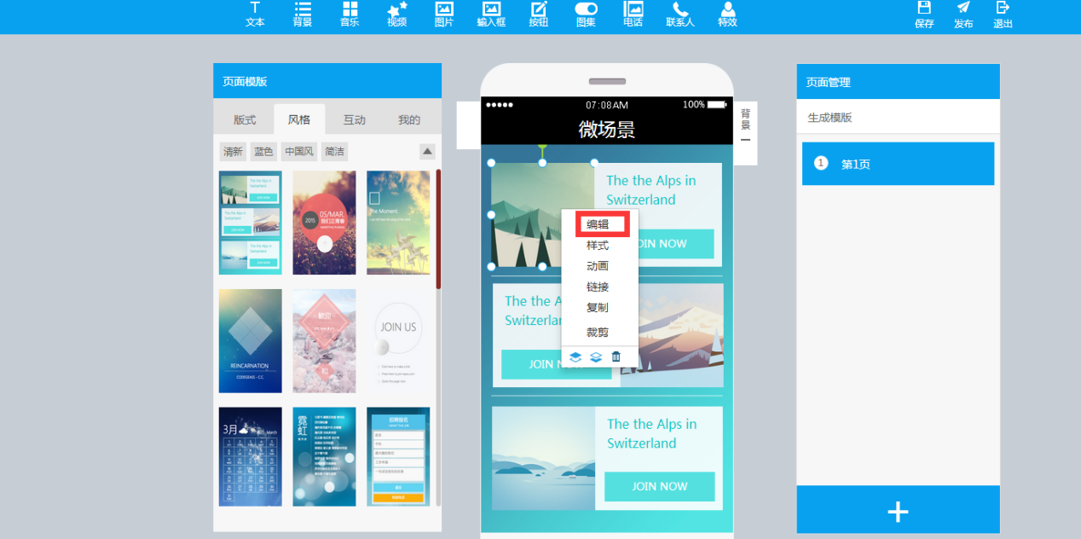This screenshot has height=539, width=1081.
Task: Collapse the style tags with the up arrow
Action: [x=428, y=152]
